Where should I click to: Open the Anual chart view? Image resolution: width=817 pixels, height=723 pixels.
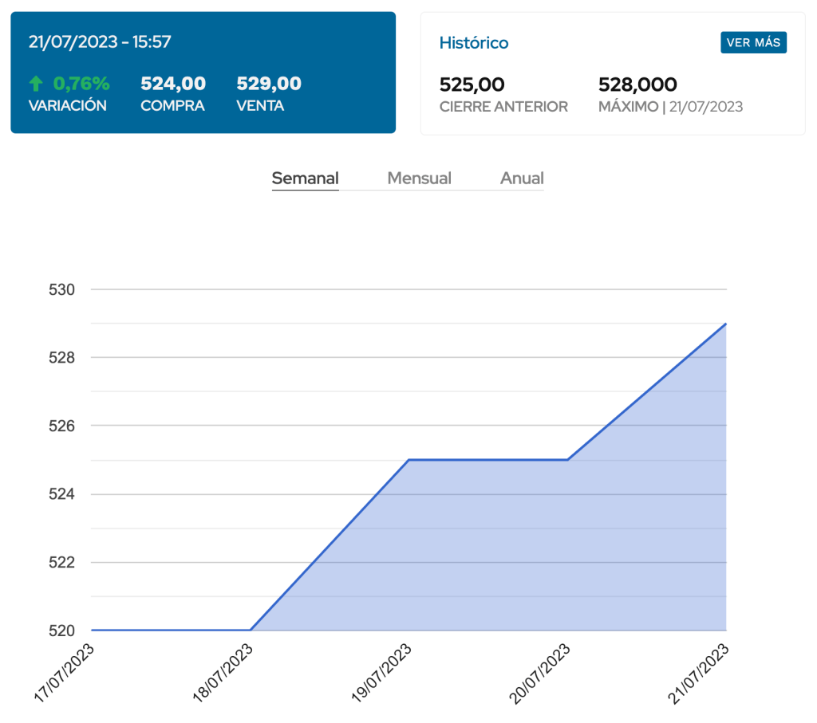(522, 179)
